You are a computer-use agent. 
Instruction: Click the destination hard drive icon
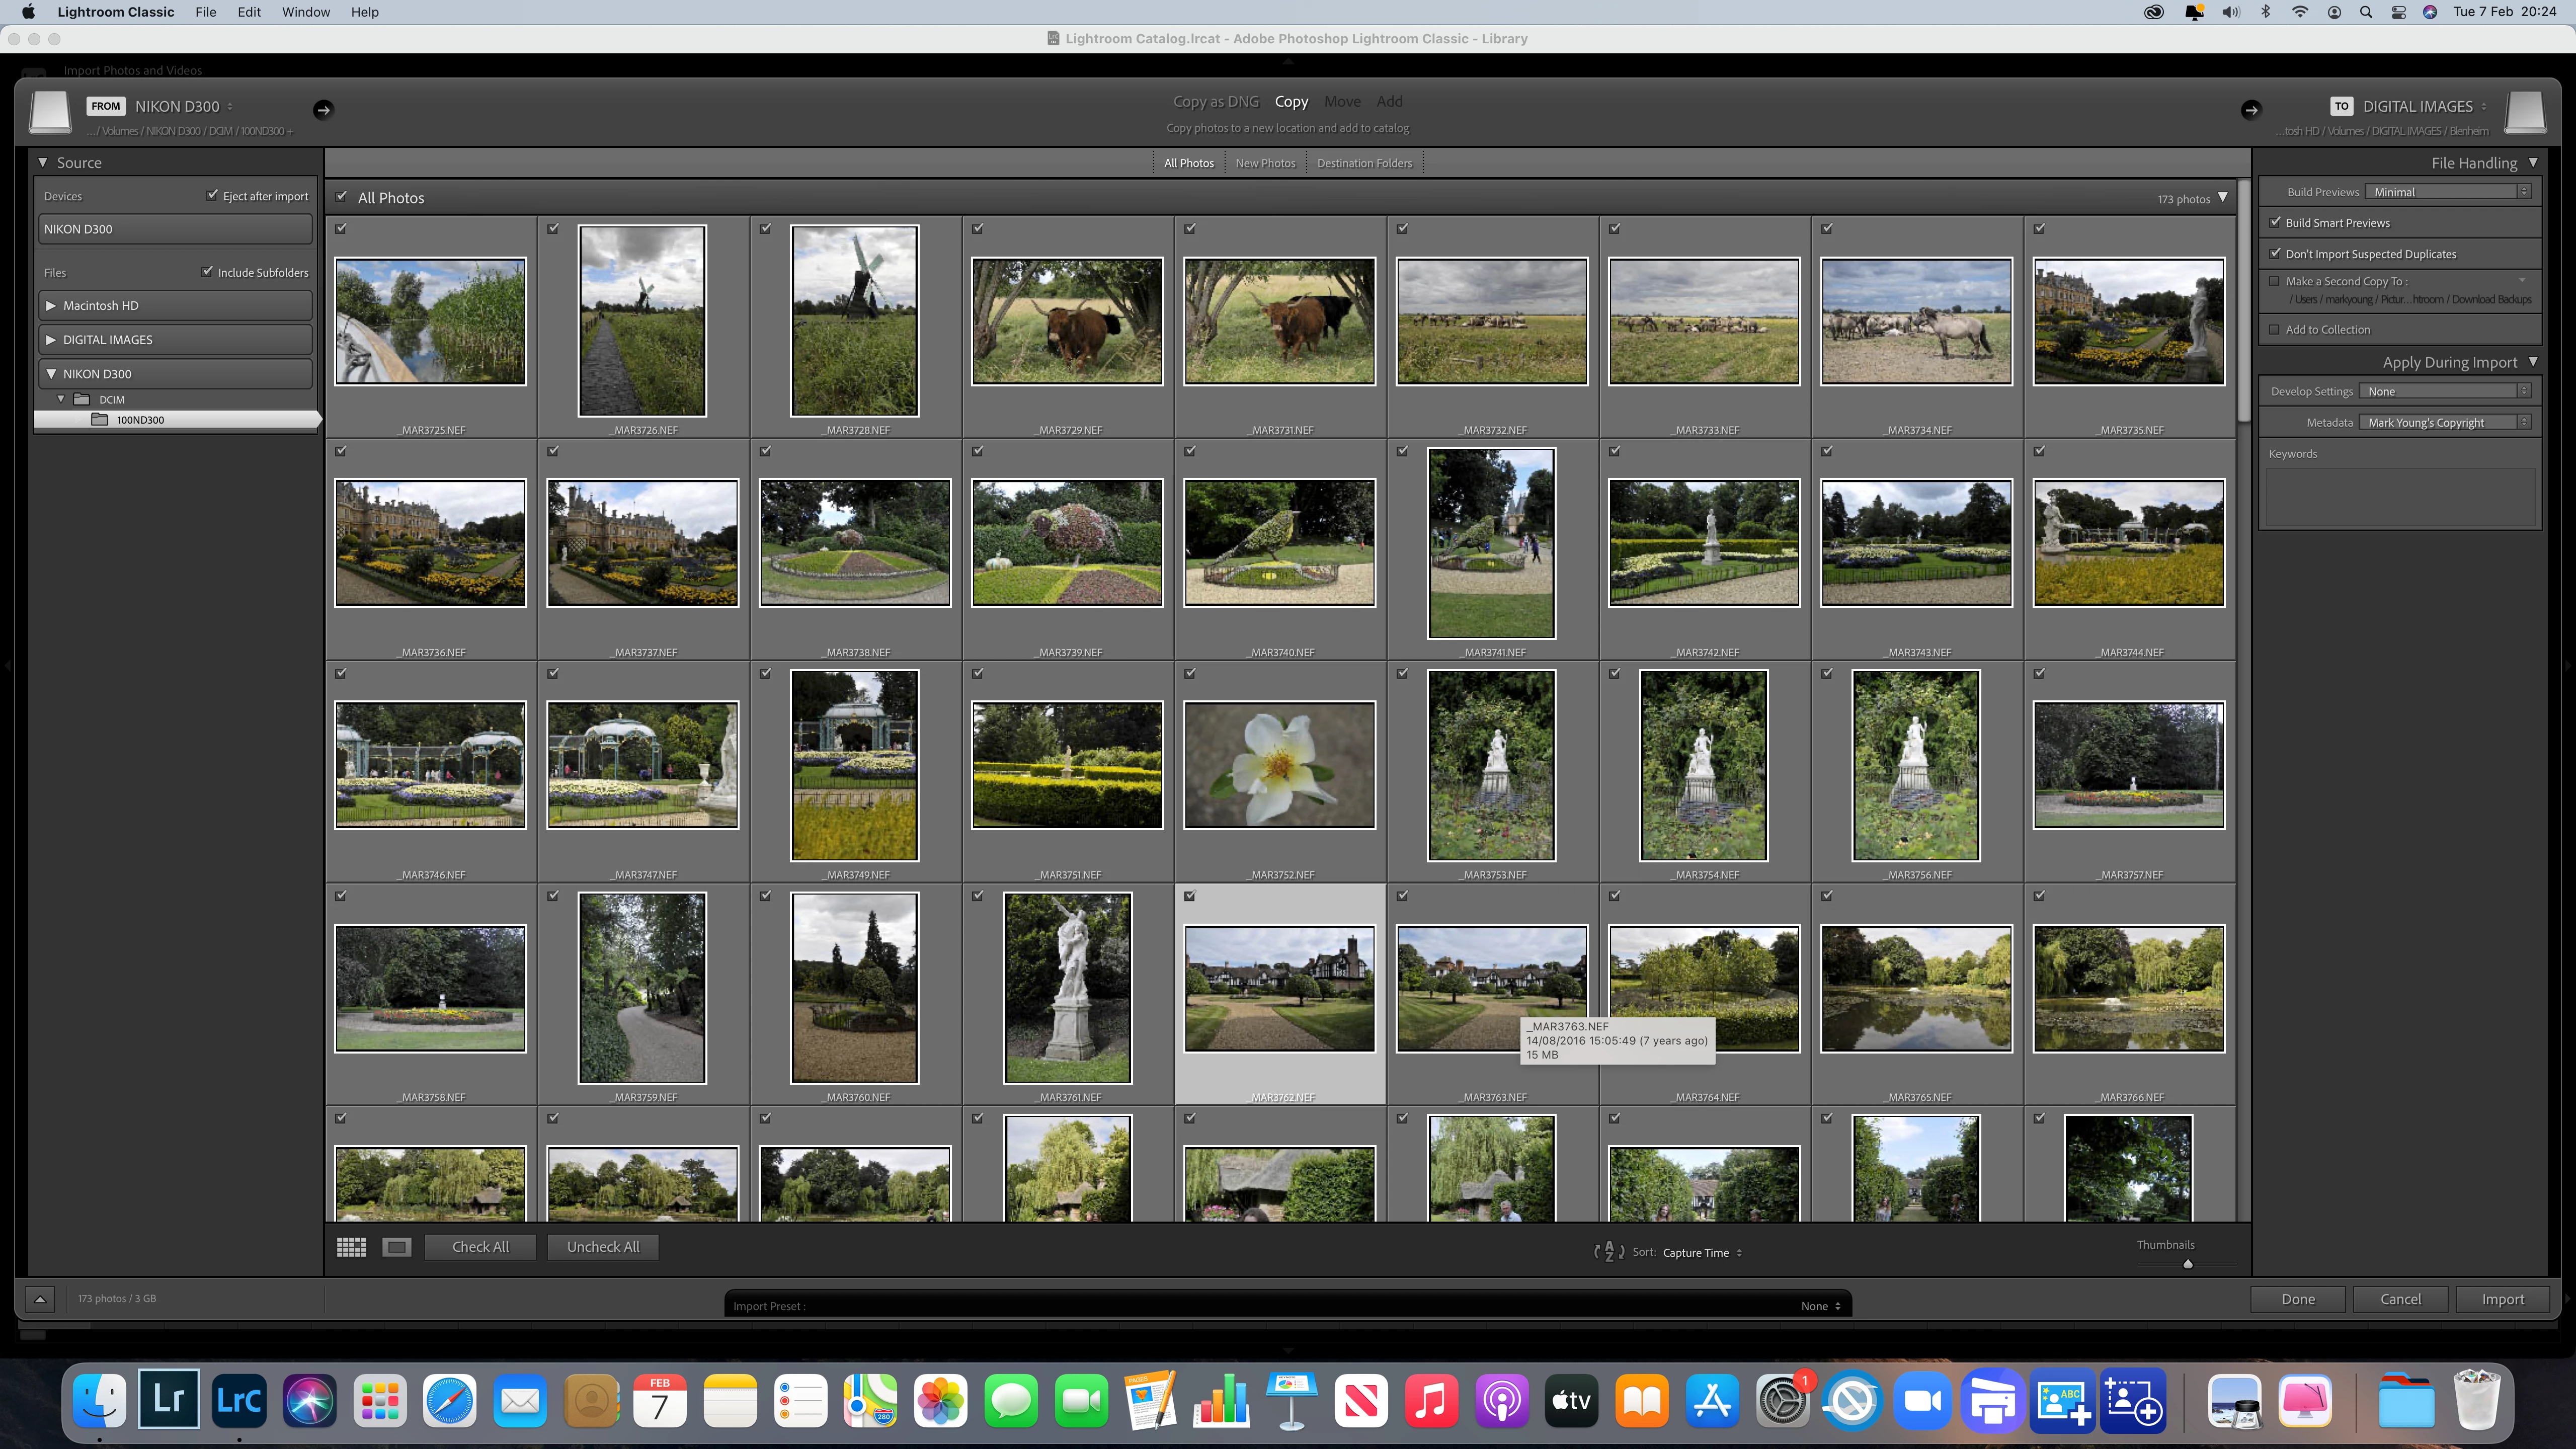(x=2524, y=112)
